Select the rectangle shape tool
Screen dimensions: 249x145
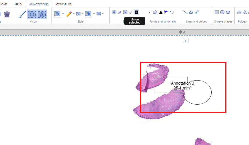pyautogui.click(x=217, y=12)
